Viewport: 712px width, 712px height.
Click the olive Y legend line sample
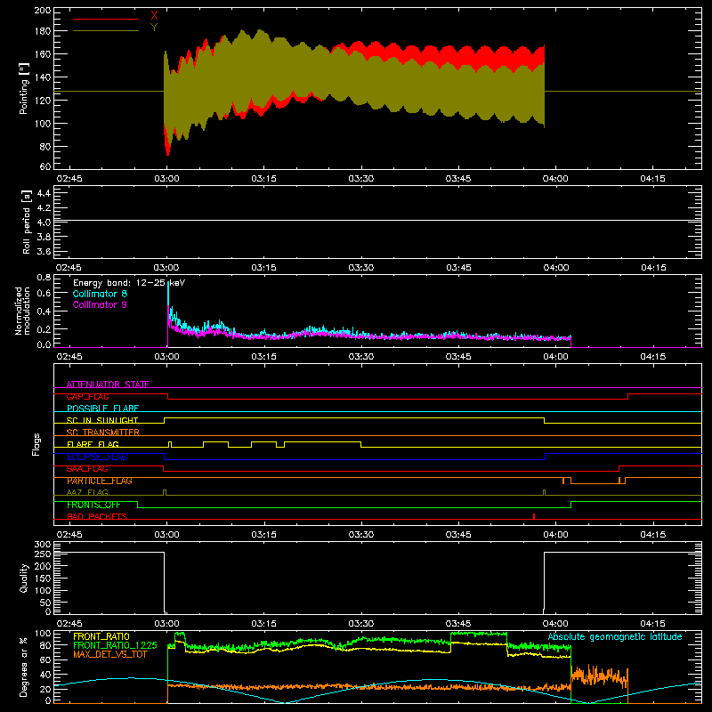coord(106,31)
